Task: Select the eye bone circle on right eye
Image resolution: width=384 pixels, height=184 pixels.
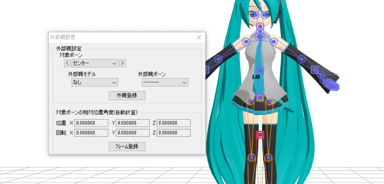Action: (265, 15)
